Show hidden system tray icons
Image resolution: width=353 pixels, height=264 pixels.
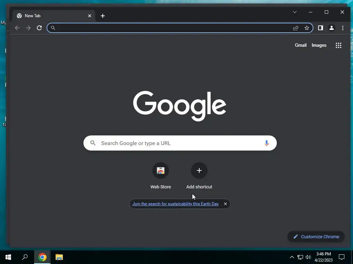click(292, 257)
